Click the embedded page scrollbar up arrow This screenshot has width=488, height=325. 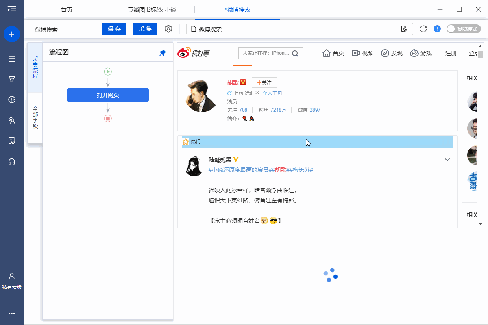coord(481,46)
